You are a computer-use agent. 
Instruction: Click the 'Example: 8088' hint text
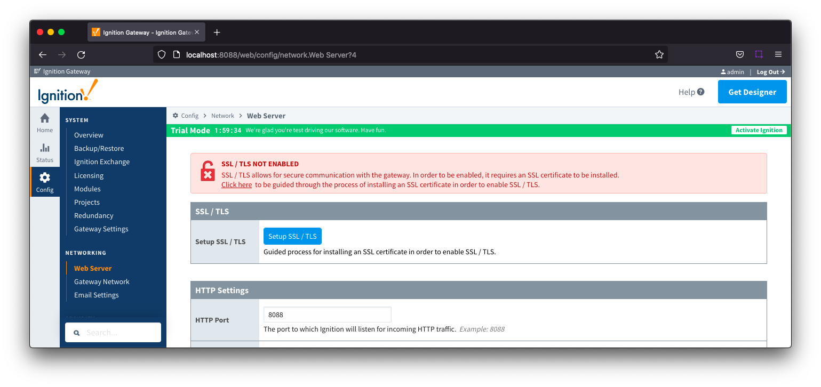[482, 329]
